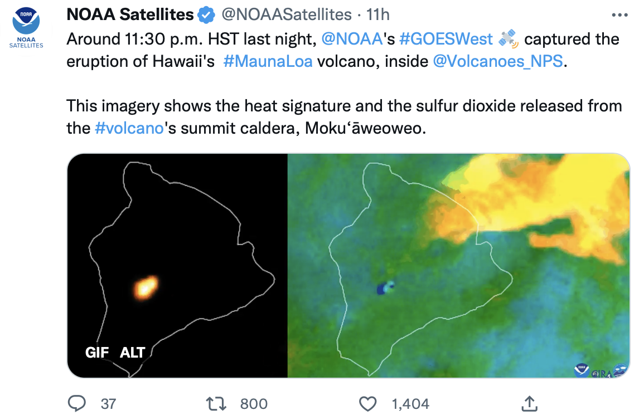Click the share upload icon
639x420 pixels.
coord(529,403)
